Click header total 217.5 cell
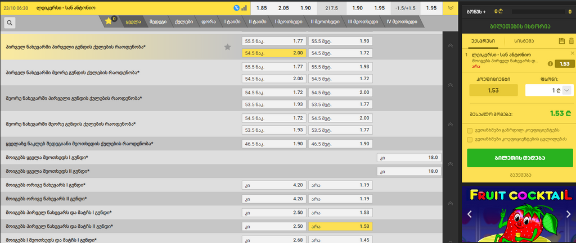 click(332, 8)
